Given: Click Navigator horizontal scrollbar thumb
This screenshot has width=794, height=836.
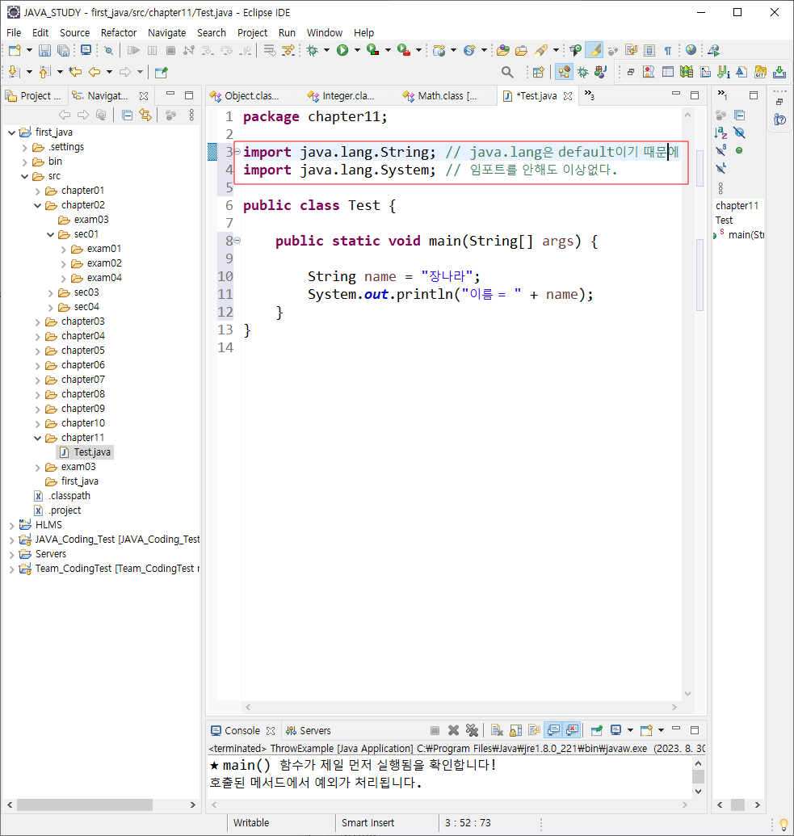Looking at the screenshot, I should pyautogui.click(x=85, y=805).
